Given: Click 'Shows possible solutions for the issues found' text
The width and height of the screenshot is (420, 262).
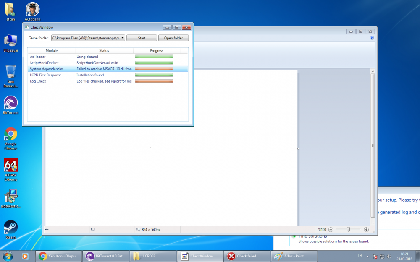Looking at the screenshot, I should click(334, 241).
